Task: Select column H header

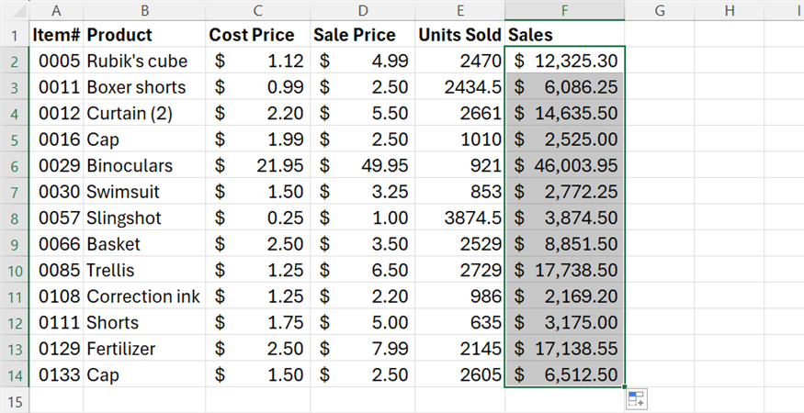Action: [730, 10]
